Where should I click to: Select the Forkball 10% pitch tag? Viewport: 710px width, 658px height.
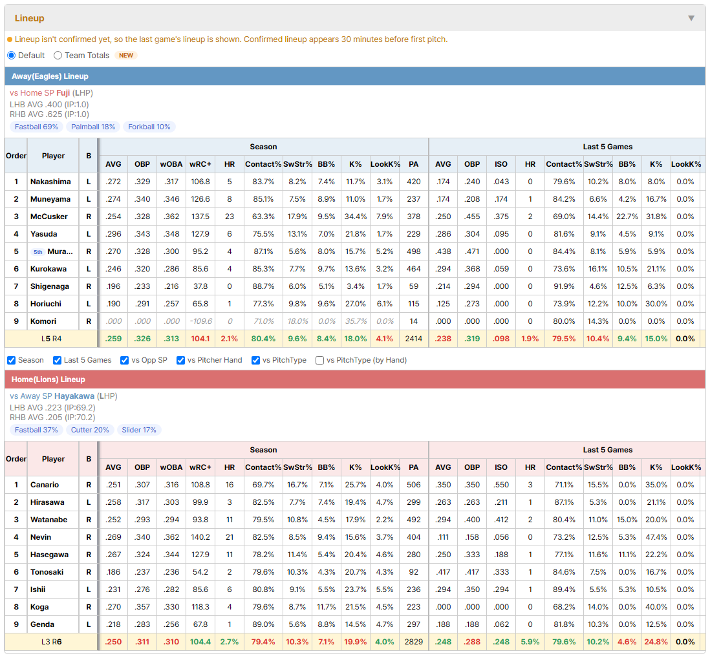(x=149, y=127)
